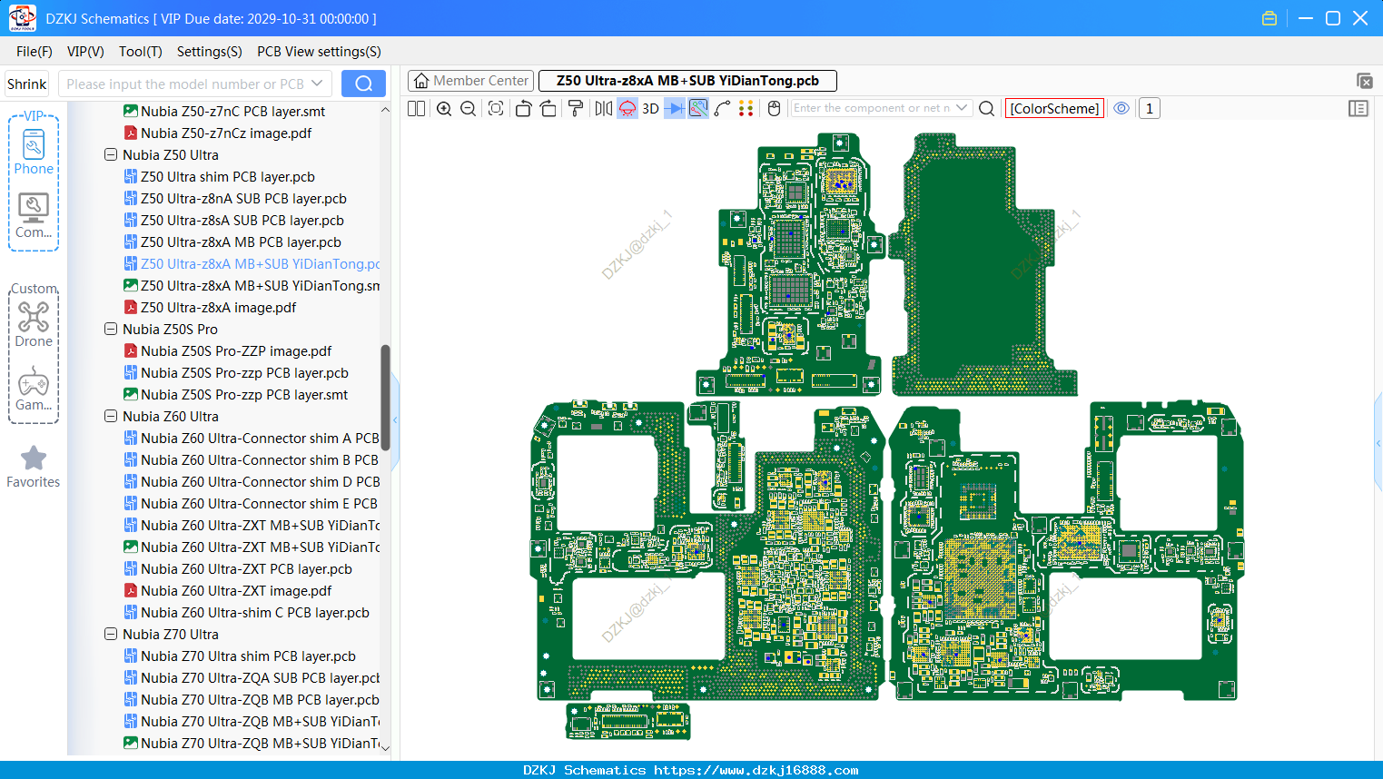The image size is (1383, 779).
Task: Open the VIP(V) menu
Action: [85, 52]
